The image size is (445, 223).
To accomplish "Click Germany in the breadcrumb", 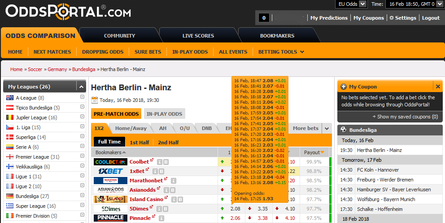I will coord(57,69).
